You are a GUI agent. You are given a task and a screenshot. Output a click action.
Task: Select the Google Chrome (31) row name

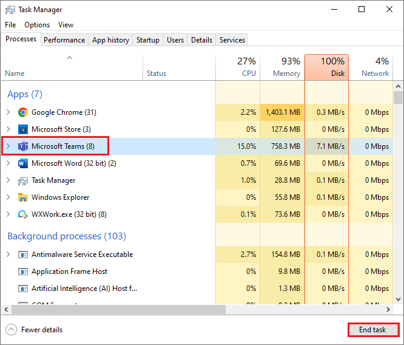tap(64, 112)
